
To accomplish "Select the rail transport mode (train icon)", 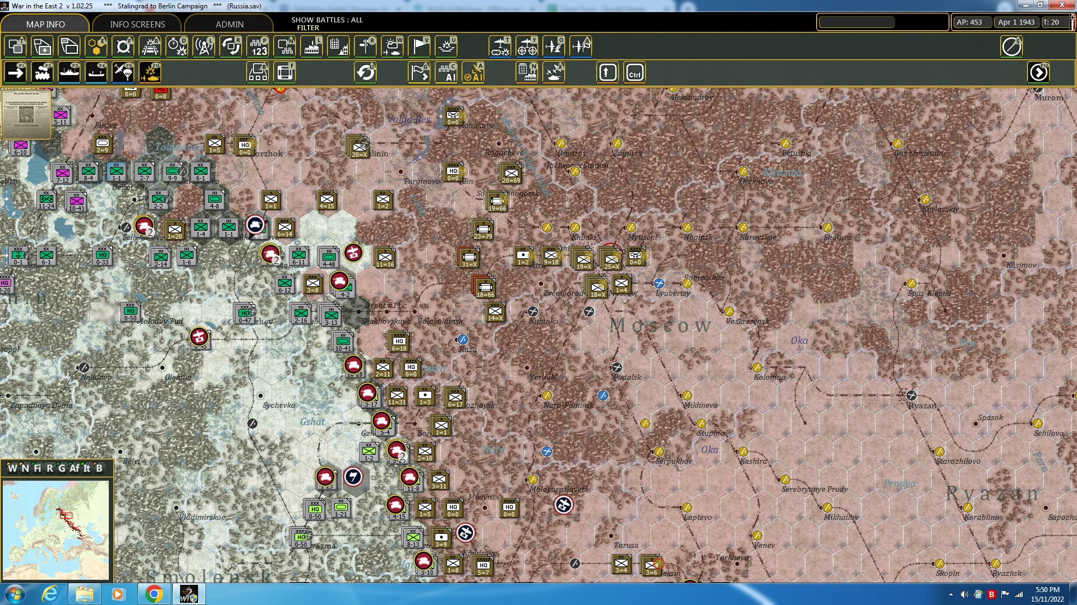I will 42,72.
